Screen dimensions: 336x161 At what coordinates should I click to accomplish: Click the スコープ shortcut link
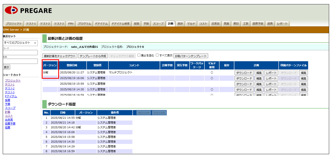pyautogui.click(x=10, y=108)
